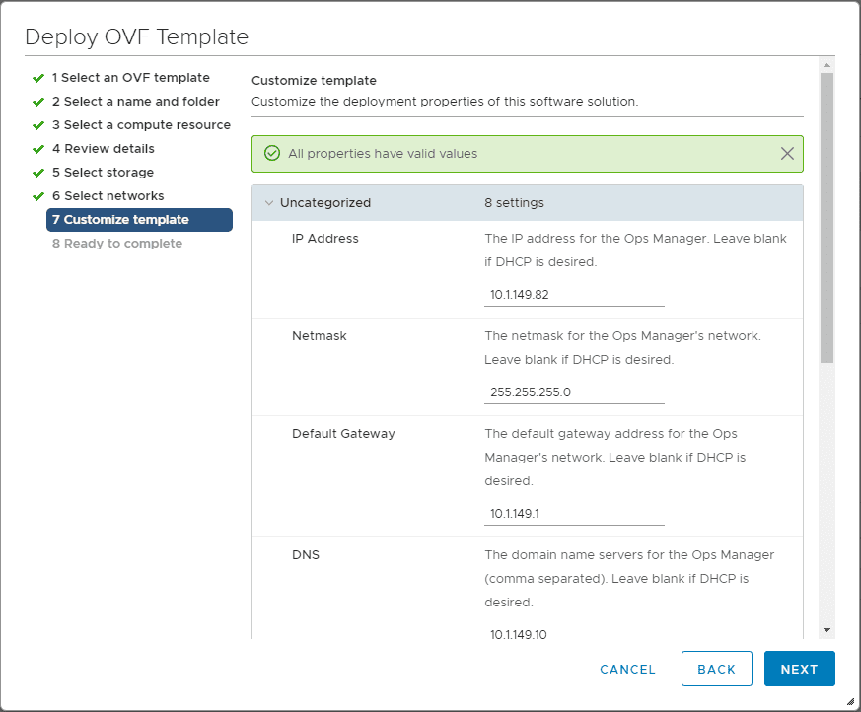
Task: Click the IP Address input field
Action: coord(574,295)
